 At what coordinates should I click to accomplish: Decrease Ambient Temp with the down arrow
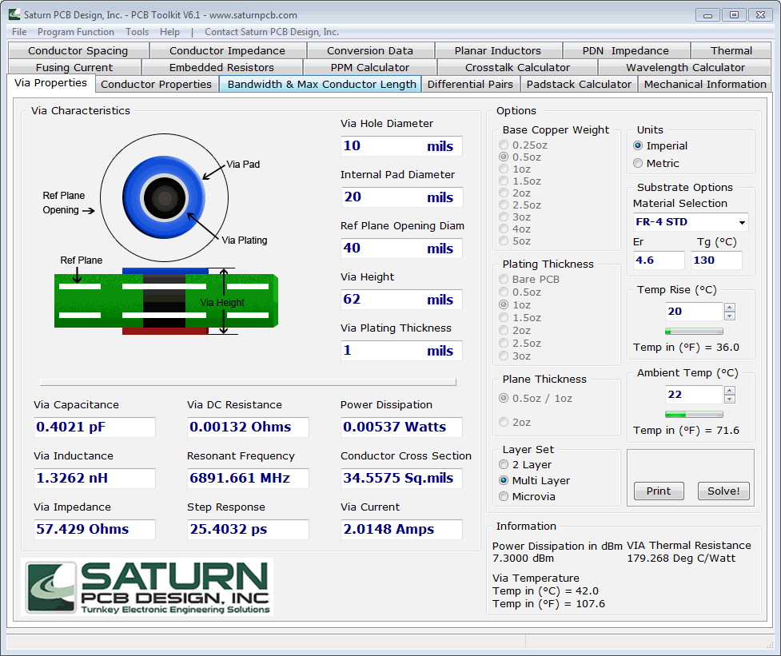pos(729,398)
